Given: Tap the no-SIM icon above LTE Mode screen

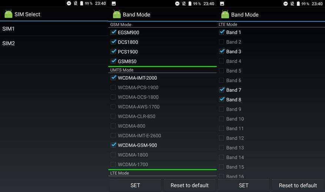Looking at the screenshot, I should tap(292, 3).
